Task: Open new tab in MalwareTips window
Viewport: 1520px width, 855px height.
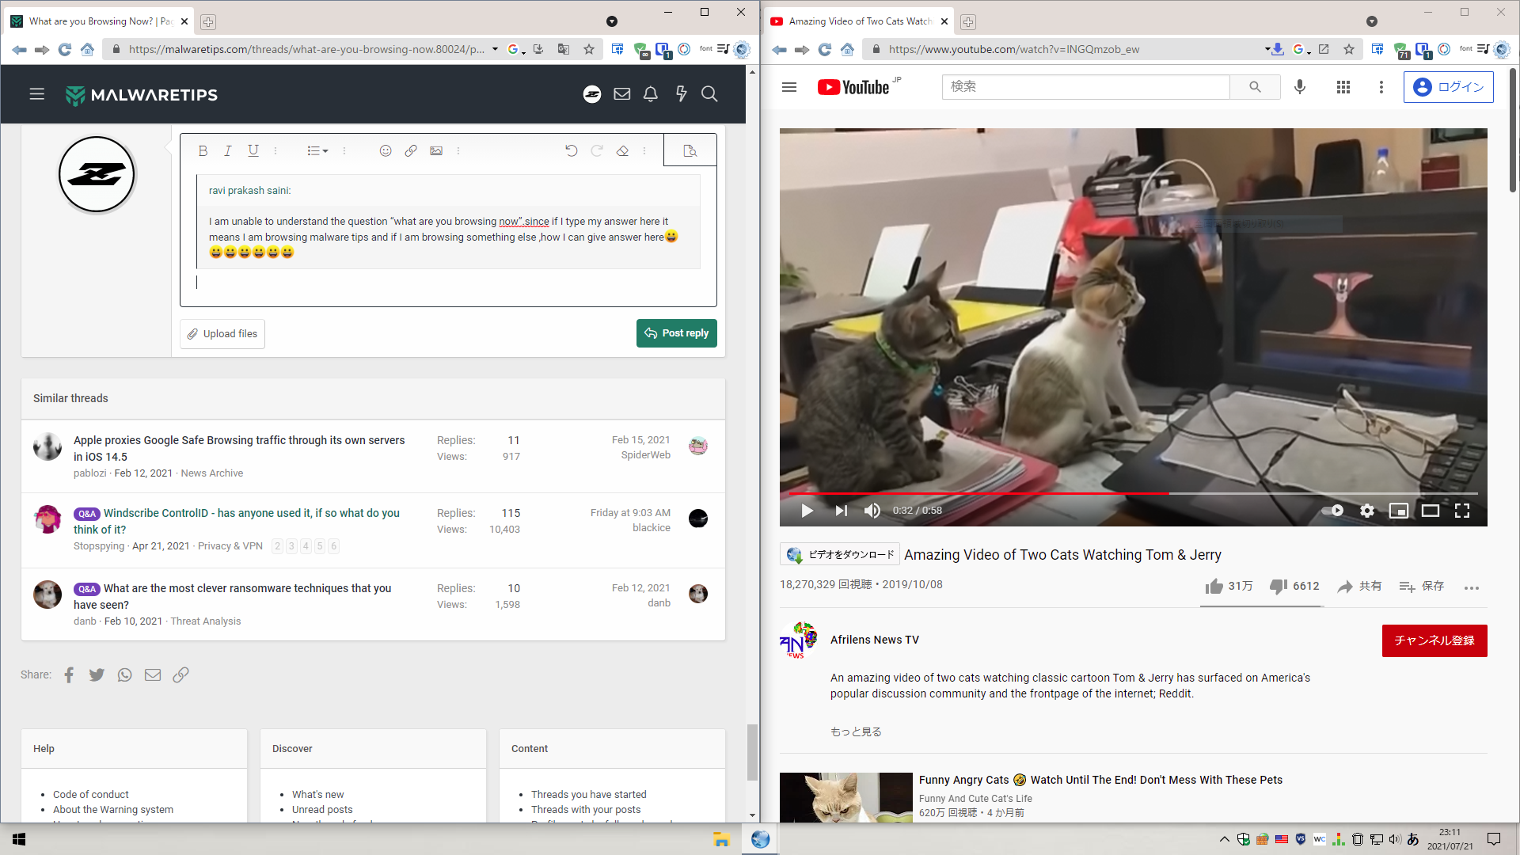Action: (x=208, y=21)
